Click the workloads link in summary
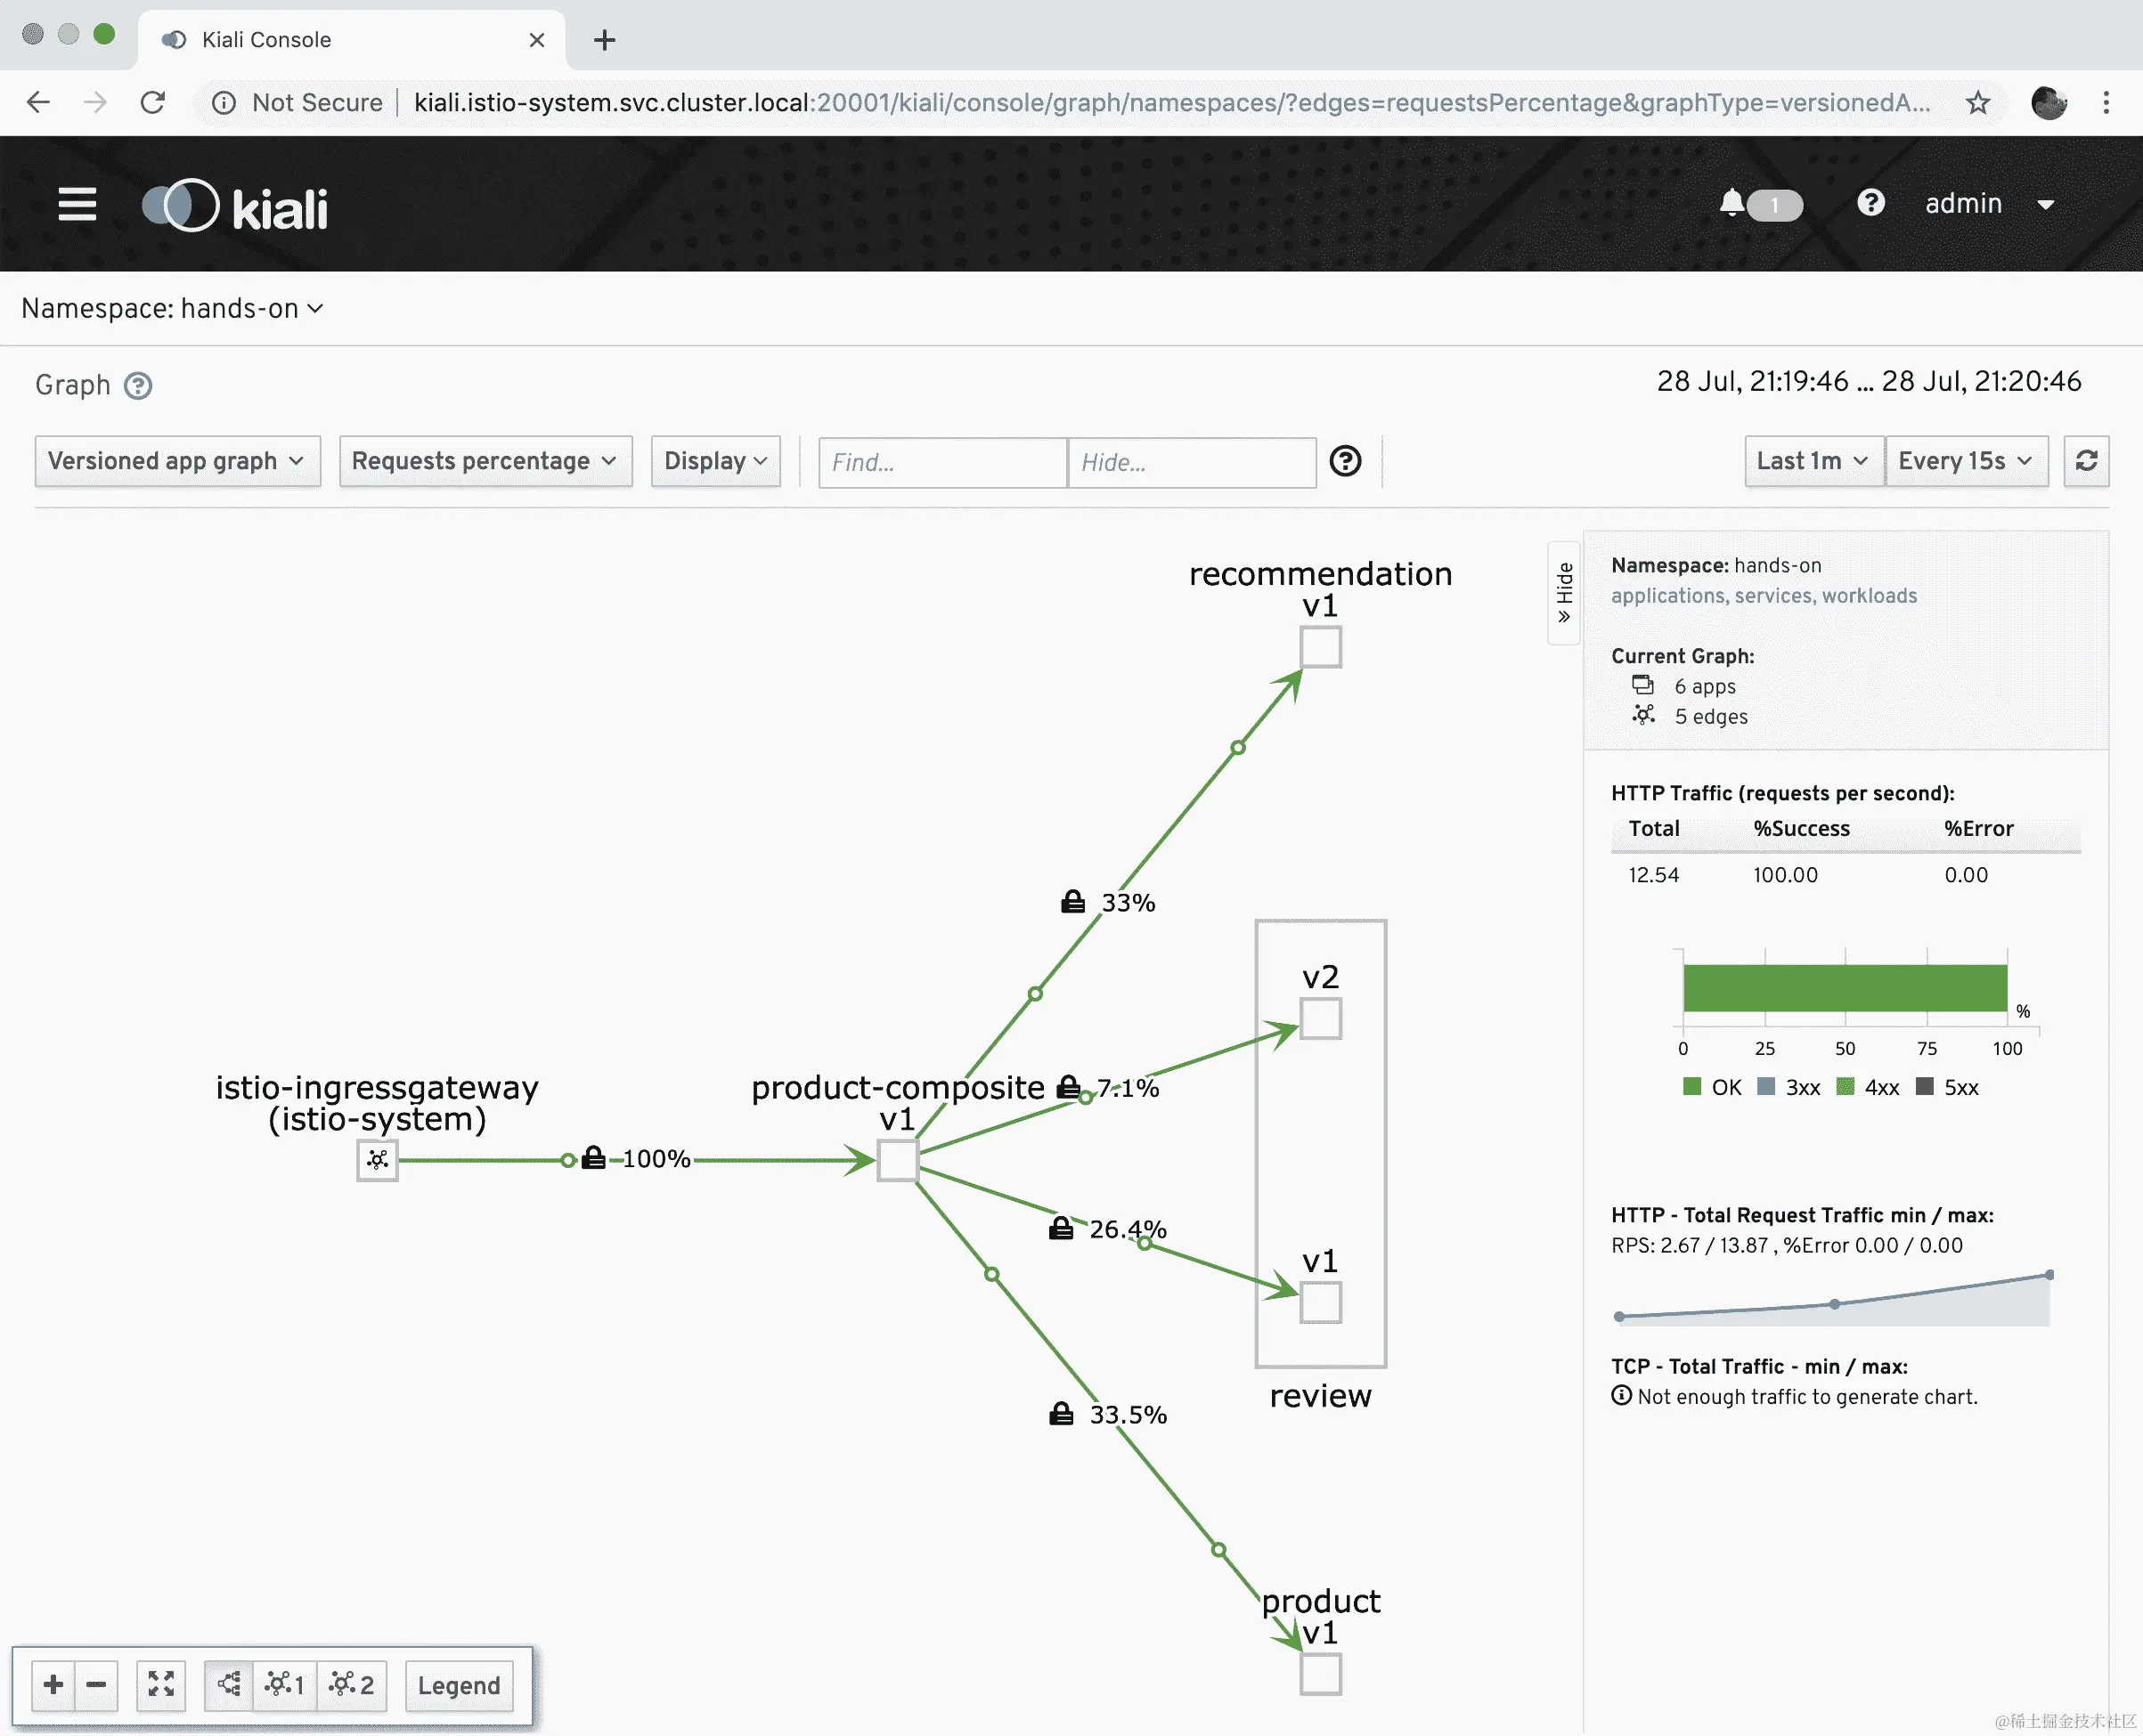Viewport: 2143px width, 1736px height. (x=1869, y=596)
